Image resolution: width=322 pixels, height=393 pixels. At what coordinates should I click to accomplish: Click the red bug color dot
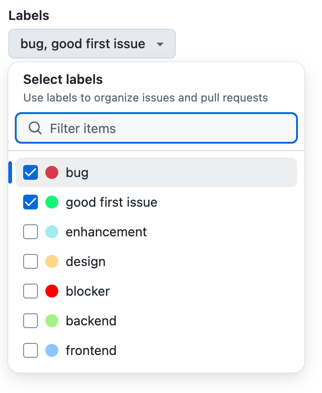click(52, 173)
